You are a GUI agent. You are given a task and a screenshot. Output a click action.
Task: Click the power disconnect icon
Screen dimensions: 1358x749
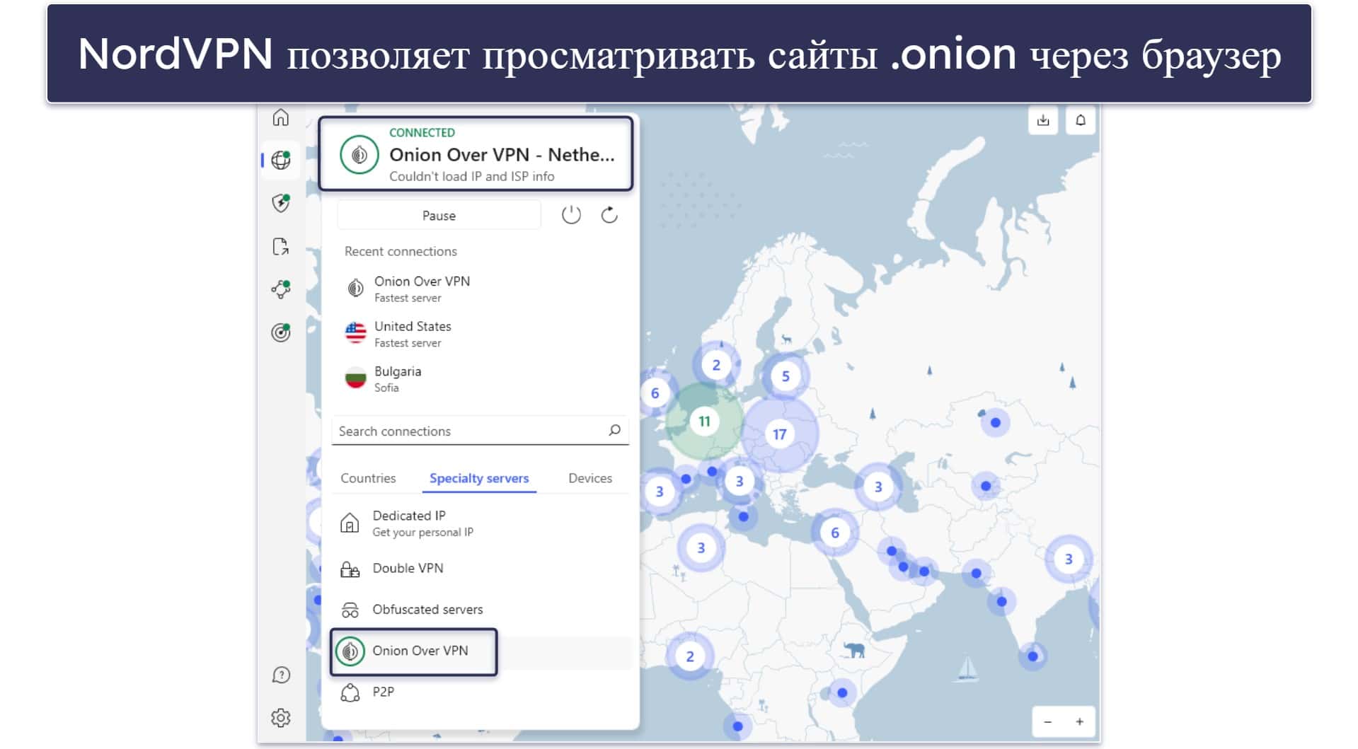click(571, 215)
